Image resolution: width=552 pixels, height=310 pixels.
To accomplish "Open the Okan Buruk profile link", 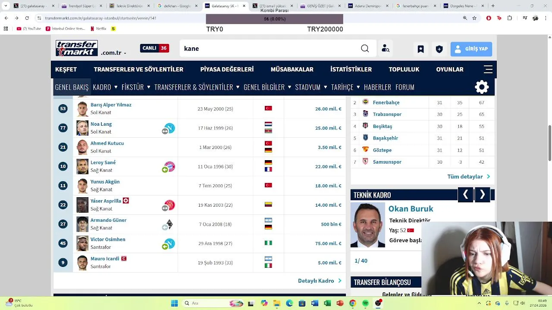I will 411,208.
